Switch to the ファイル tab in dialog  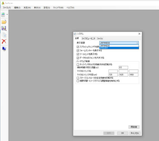click(100, 38)
